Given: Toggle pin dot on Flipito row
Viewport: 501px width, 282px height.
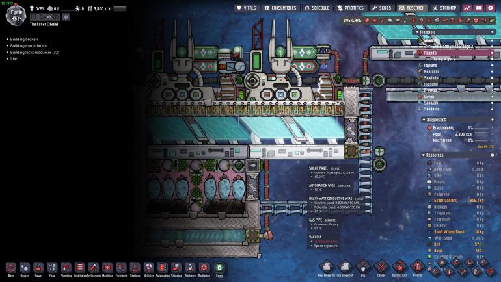Looking at the screenshot, I should [492, 53].
